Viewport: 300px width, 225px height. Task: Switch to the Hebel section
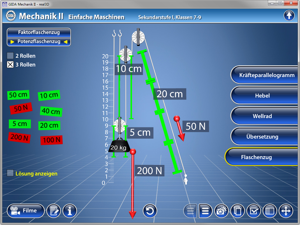point(262,96)
